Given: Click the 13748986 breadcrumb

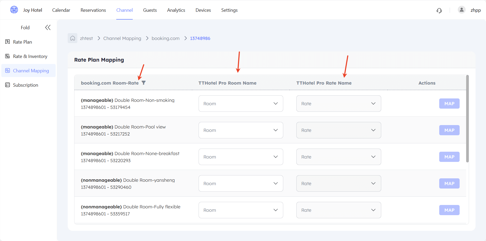Looking at the screenshot, I should click(x=200, y=38).
